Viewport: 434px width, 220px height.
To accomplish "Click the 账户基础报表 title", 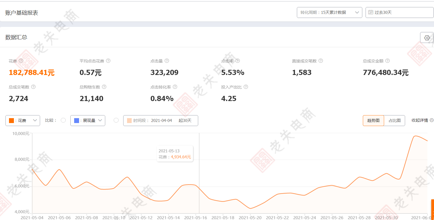I will click(22, 13).
